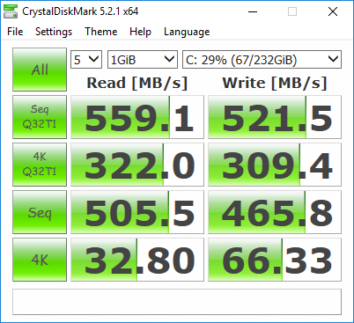Open the Theme menu
This screenshot has width=354, height=323.
pyautogui.click(x=101, y=32)
